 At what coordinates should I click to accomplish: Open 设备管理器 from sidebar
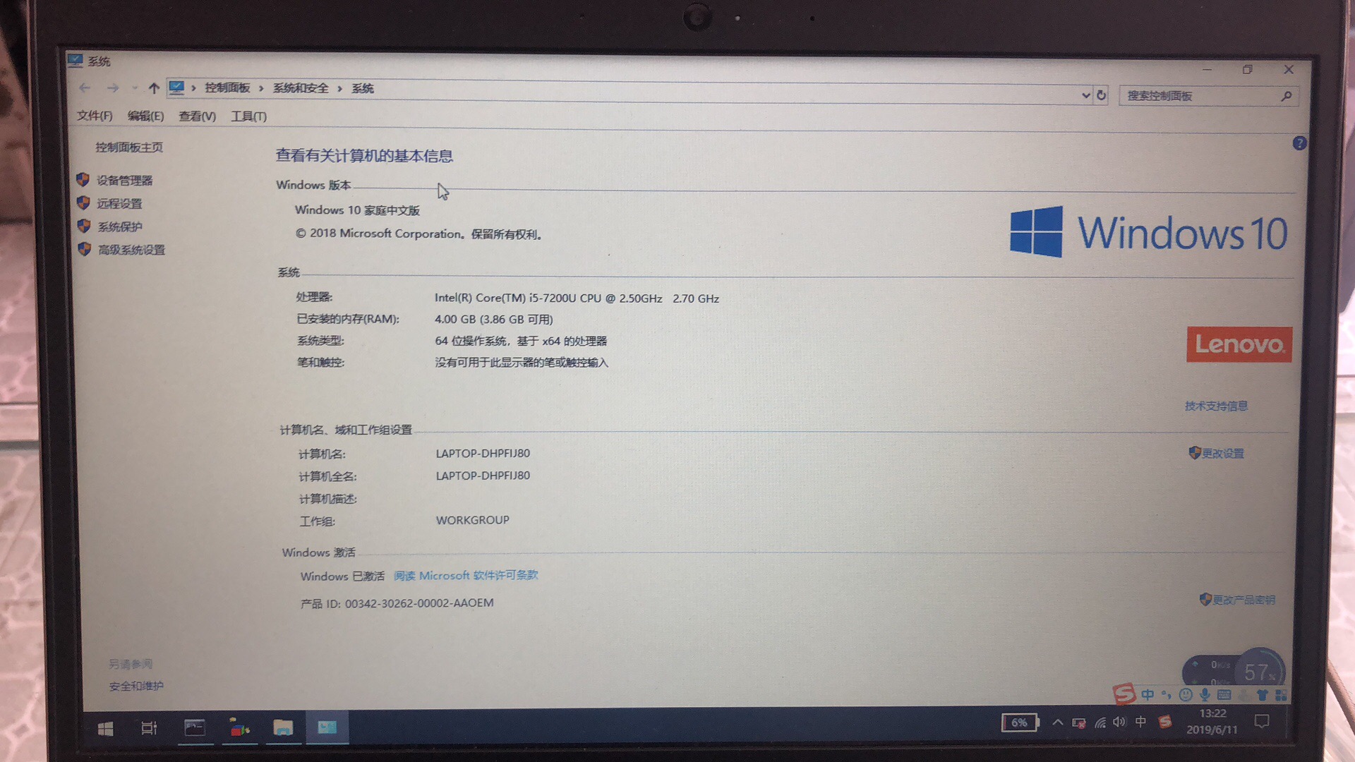(x=126, y=180)
